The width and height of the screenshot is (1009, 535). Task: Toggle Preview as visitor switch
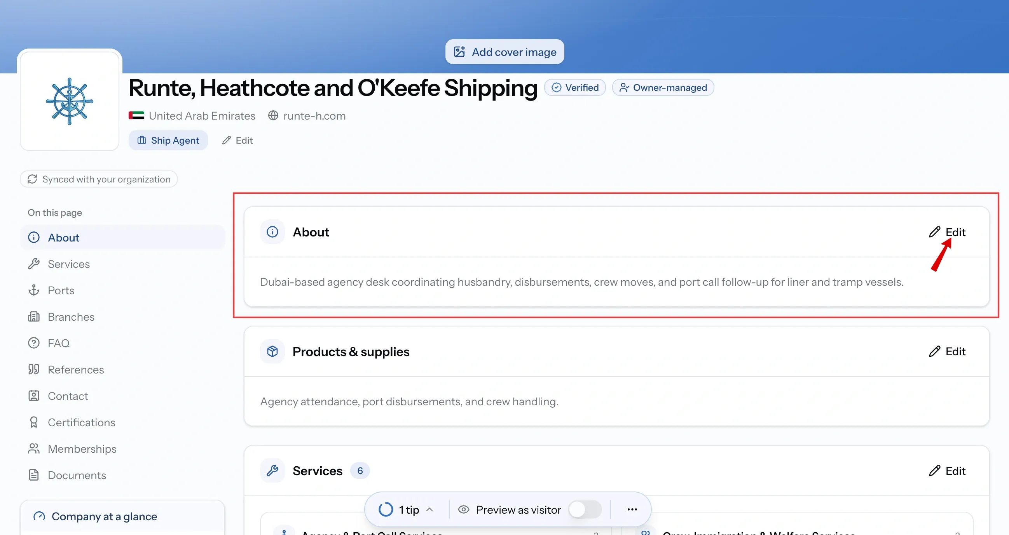tap(585, 509)
